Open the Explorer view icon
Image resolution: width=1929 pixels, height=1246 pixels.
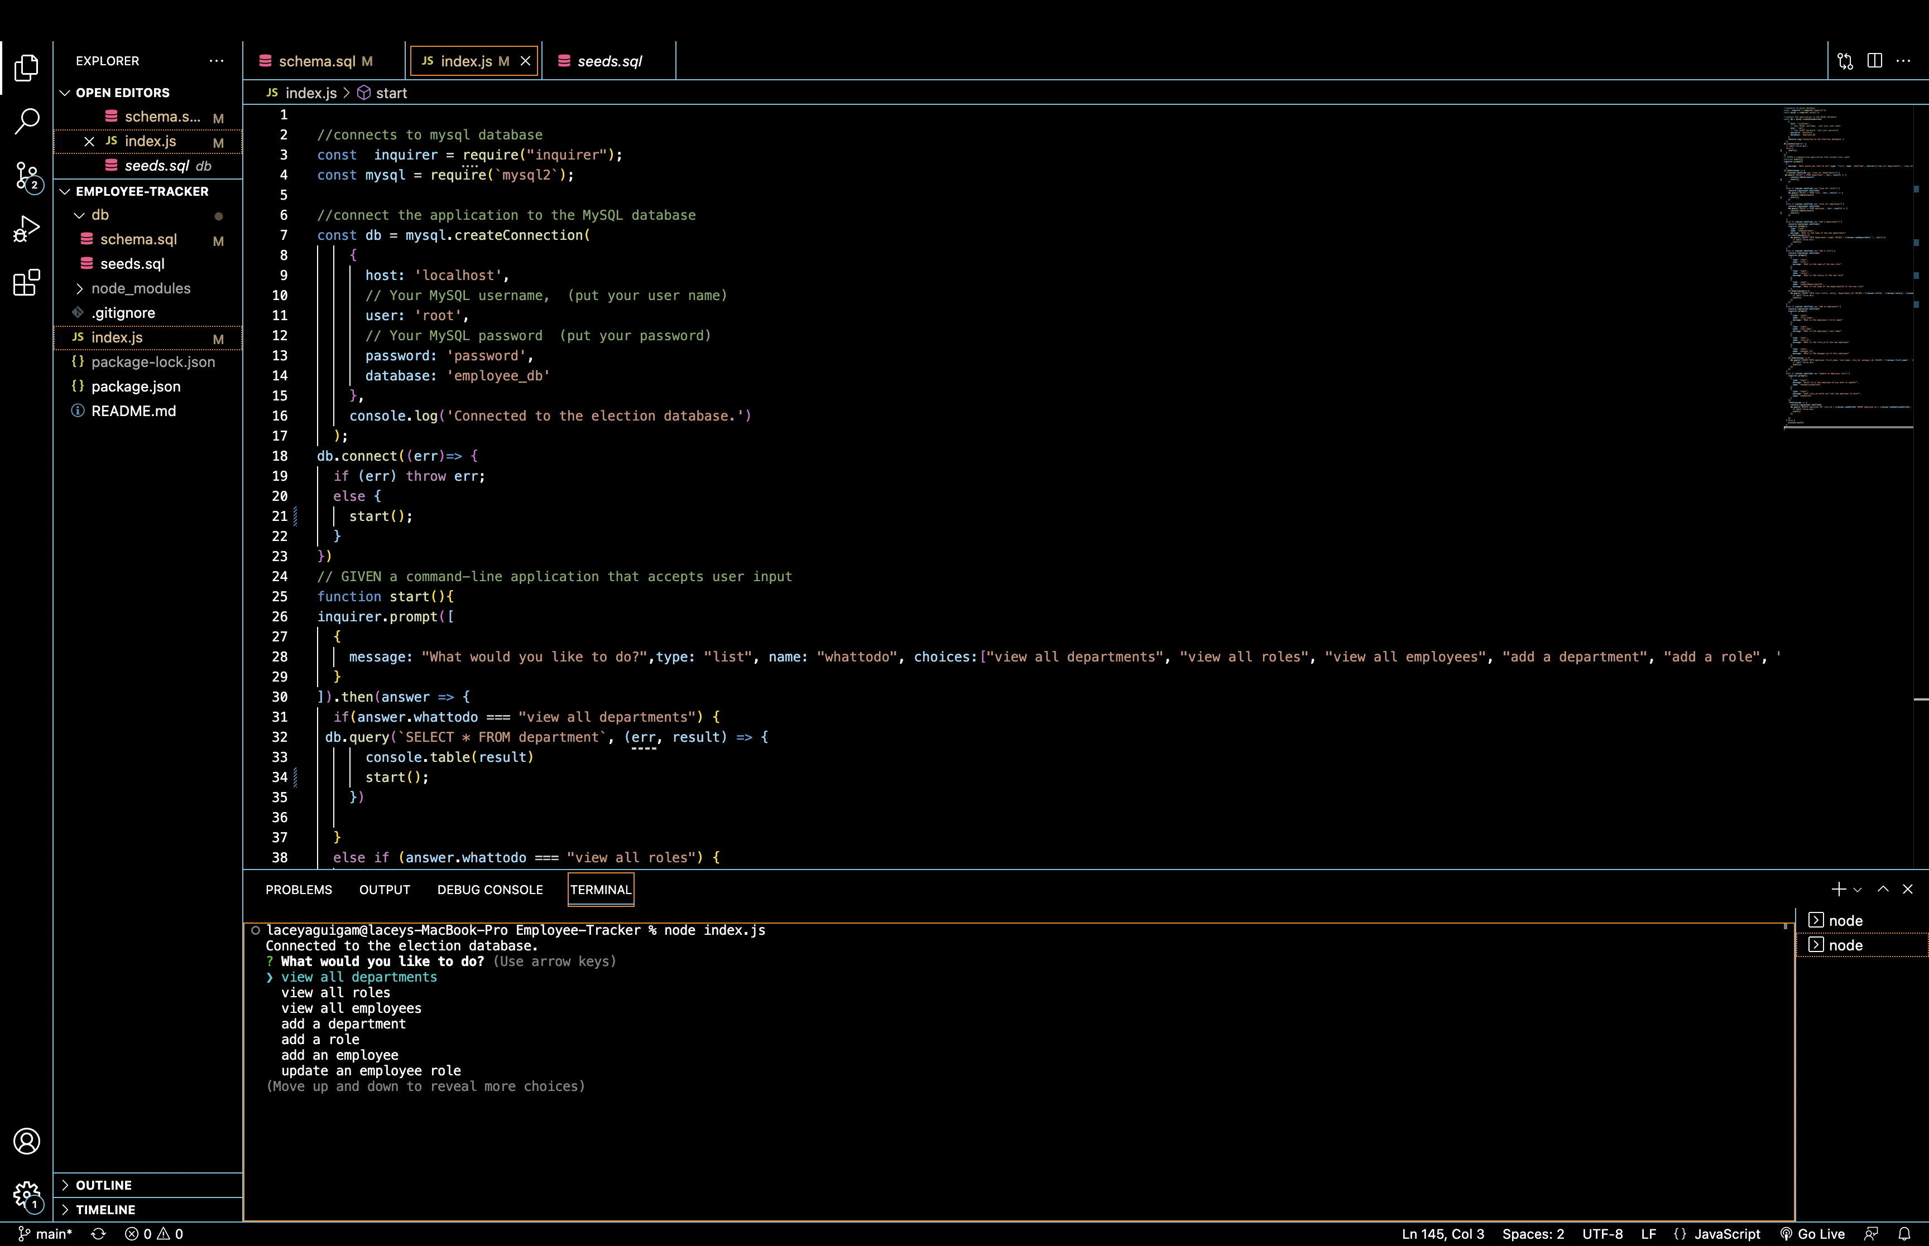(x=26, y=68)
